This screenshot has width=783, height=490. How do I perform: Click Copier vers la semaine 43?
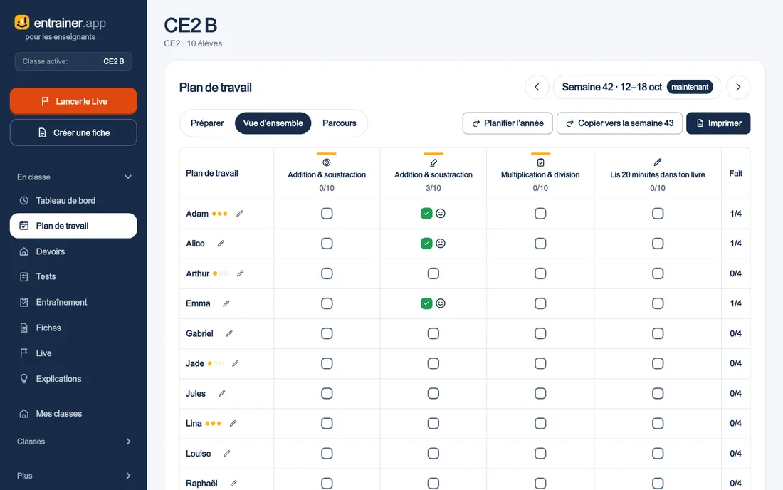(620, 123)
